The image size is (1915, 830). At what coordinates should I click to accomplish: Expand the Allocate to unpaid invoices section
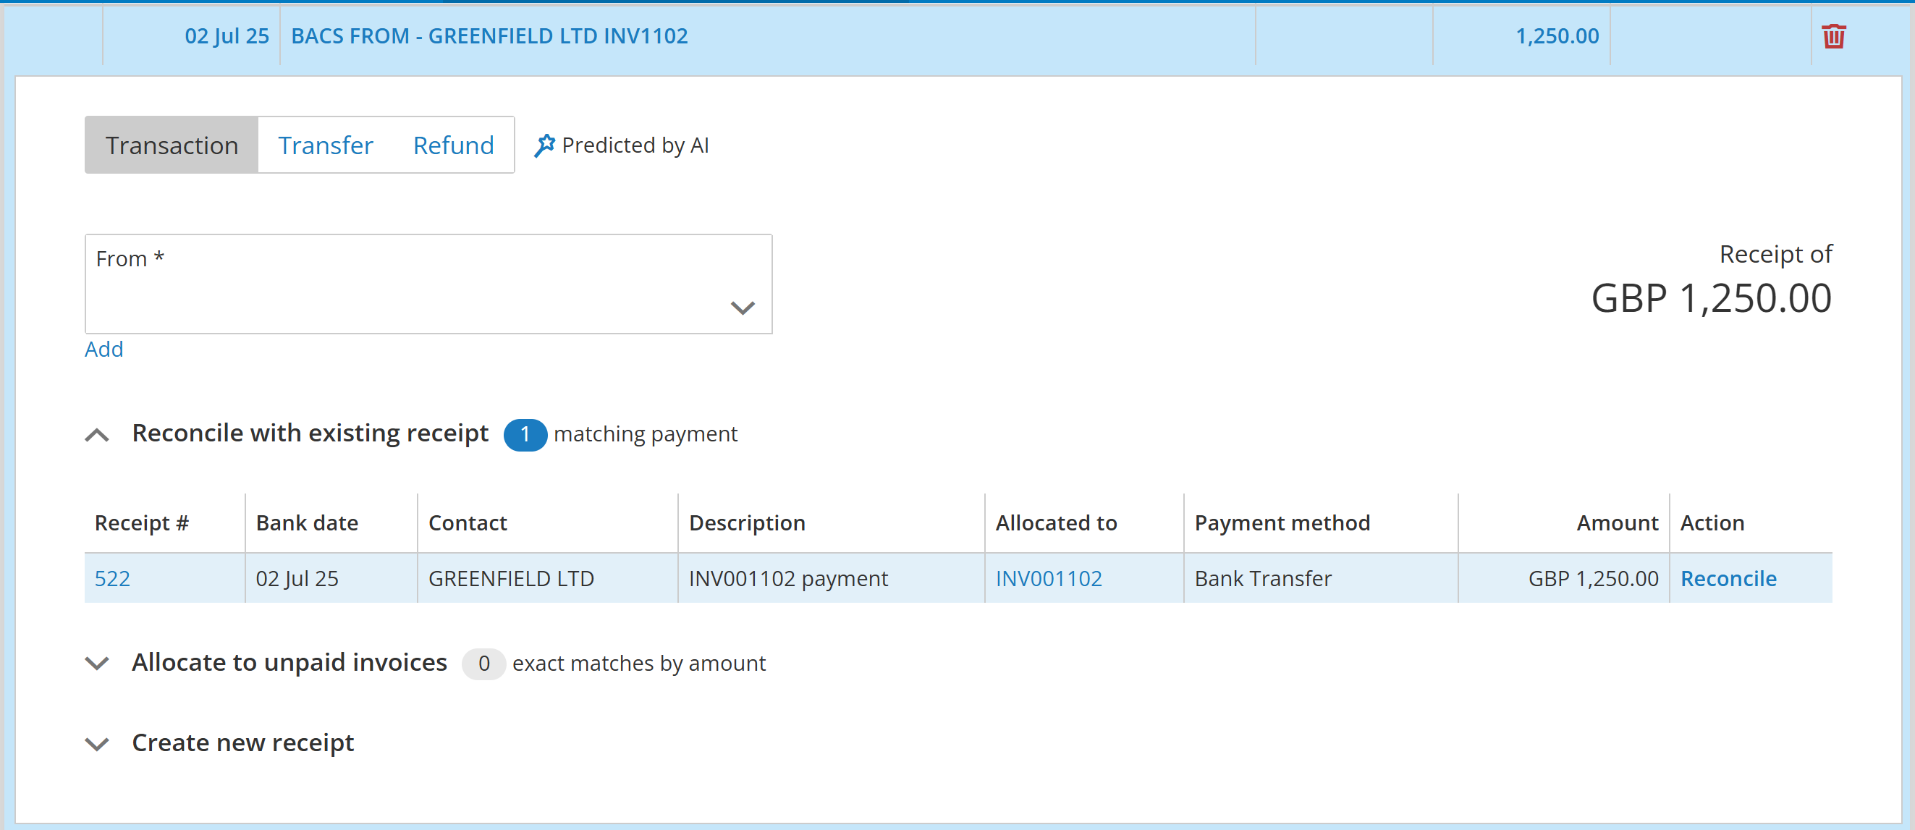coord(98,663)
